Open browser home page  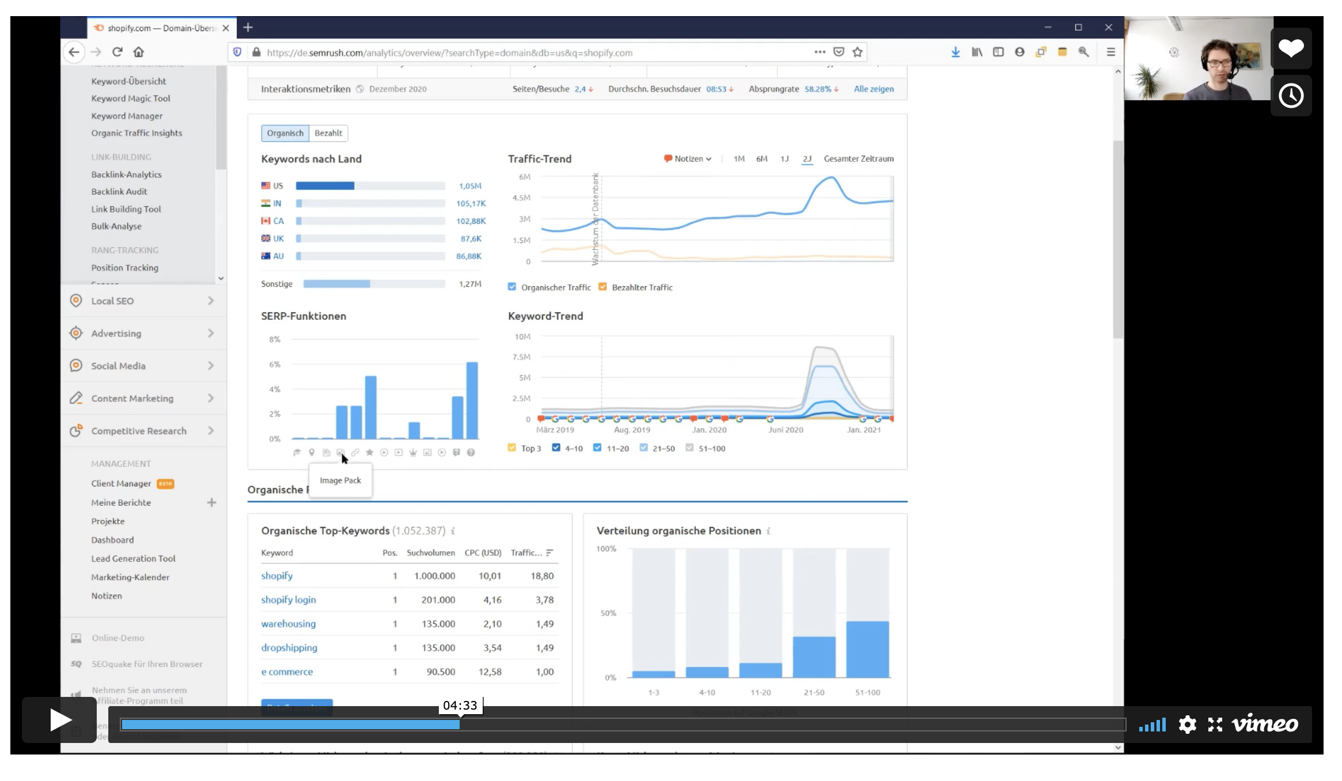click(x=139, y=52)
